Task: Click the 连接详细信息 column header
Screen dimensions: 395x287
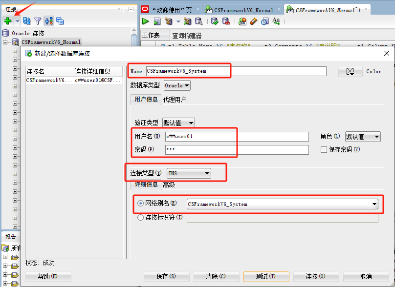Action: point(98,71)
